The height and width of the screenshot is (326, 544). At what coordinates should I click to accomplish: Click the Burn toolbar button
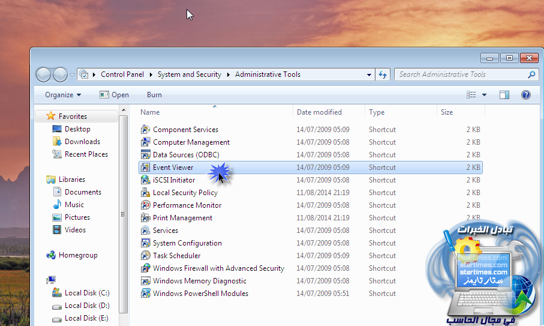[154, 95]
